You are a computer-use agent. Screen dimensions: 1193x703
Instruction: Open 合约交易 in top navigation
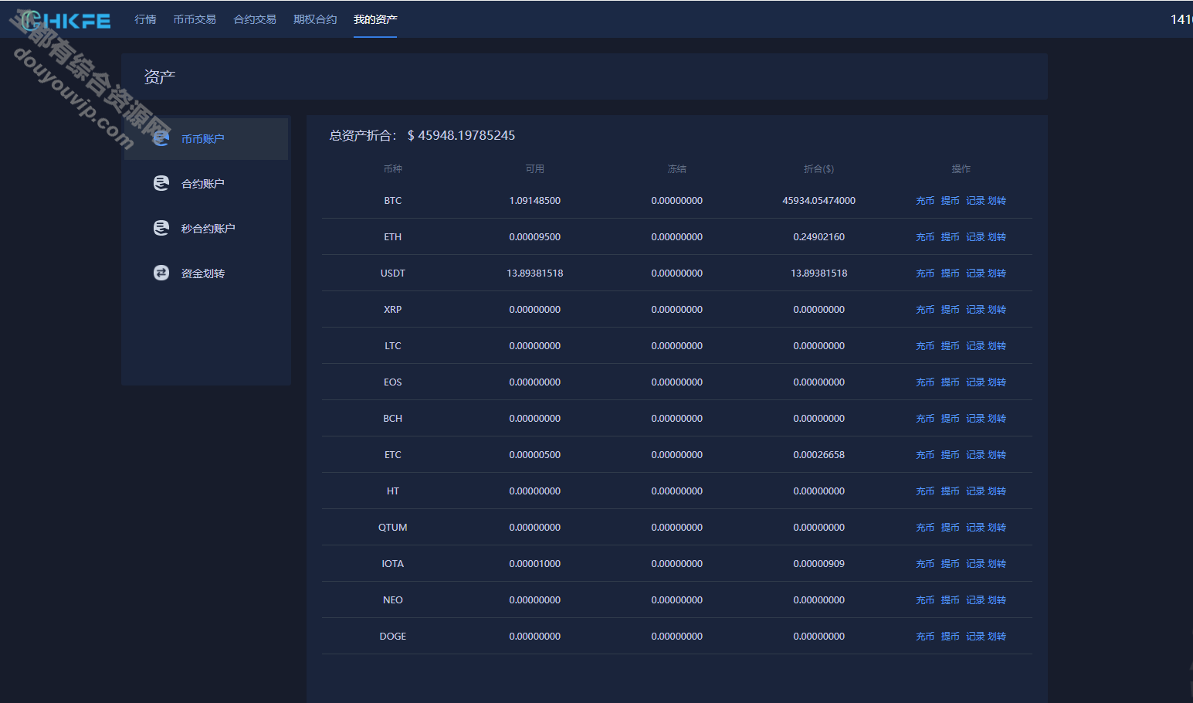tap(255, 19)
